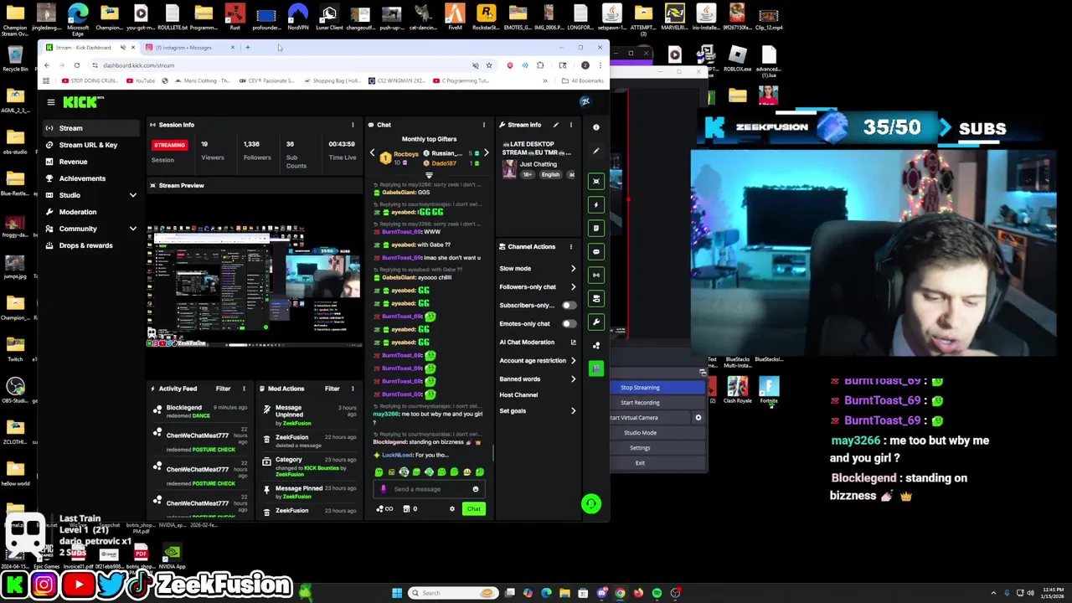Toggle the wrench channel actions widget icon
The height and width of the screenshot is (603, 1072).
[x=596, y=322]
